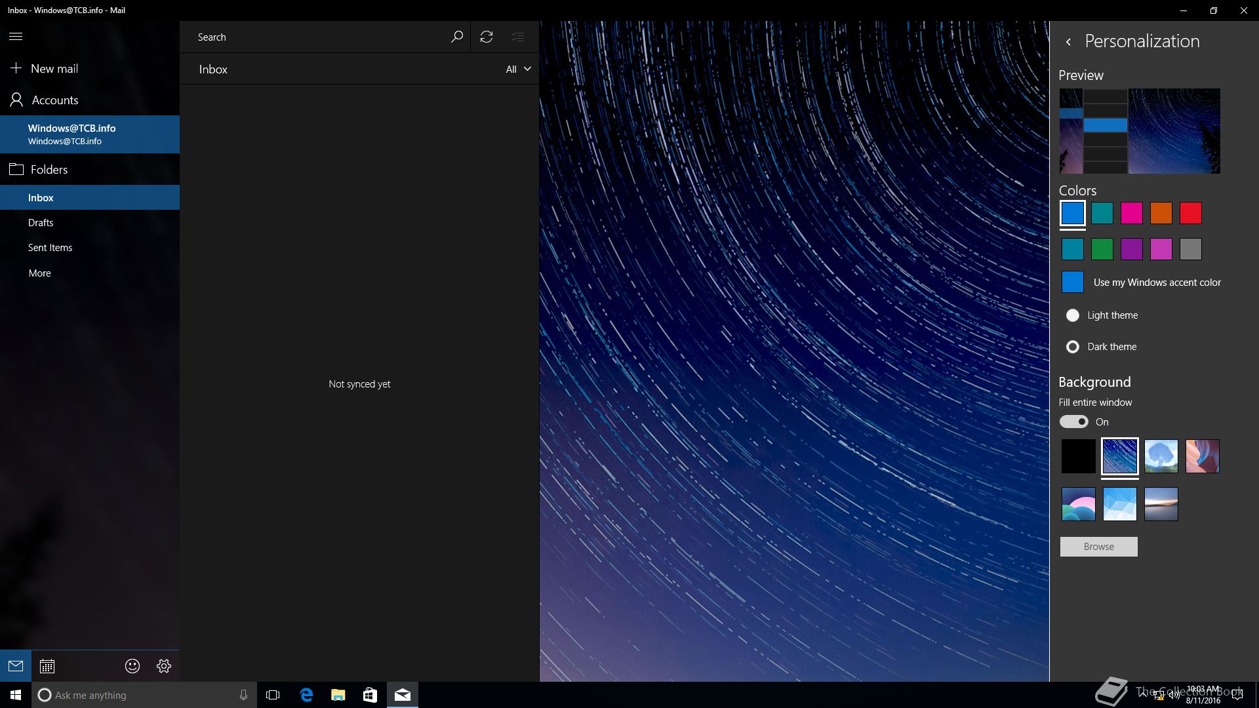Choose blue color swatch
This screenshot has height=708, width=1259.
click(x=1073, y=213)
